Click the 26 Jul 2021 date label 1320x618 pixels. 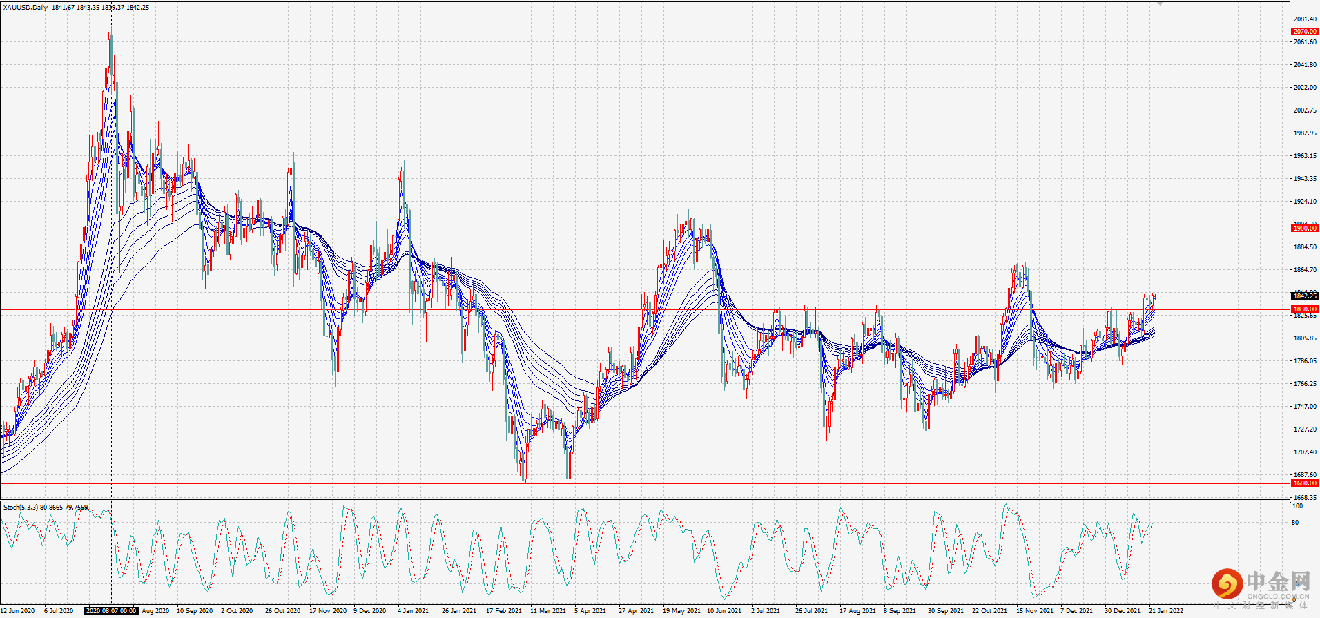pyautogui.click(x=811, y=611)
